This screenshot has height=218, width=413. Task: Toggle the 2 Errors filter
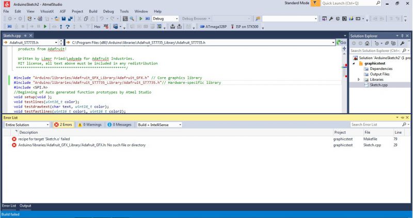(63, 124)
